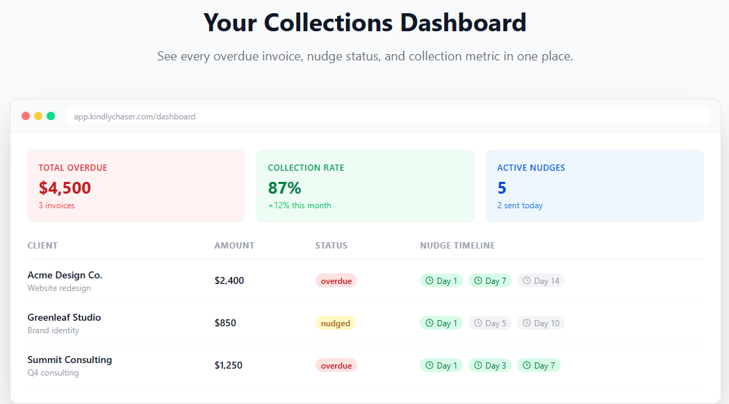Click the clock icon on Summit's Day 7 badge
729x404 pixels.
527,365
